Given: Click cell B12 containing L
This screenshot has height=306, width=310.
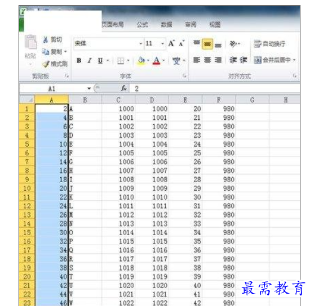Looking at the screenshot, I should pos(85,206).
